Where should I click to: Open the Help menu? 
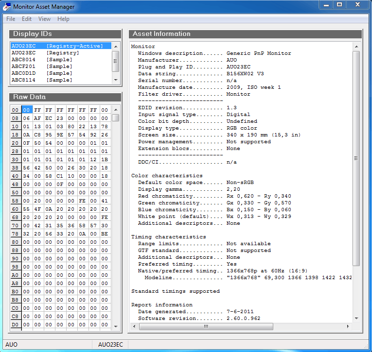63,19
